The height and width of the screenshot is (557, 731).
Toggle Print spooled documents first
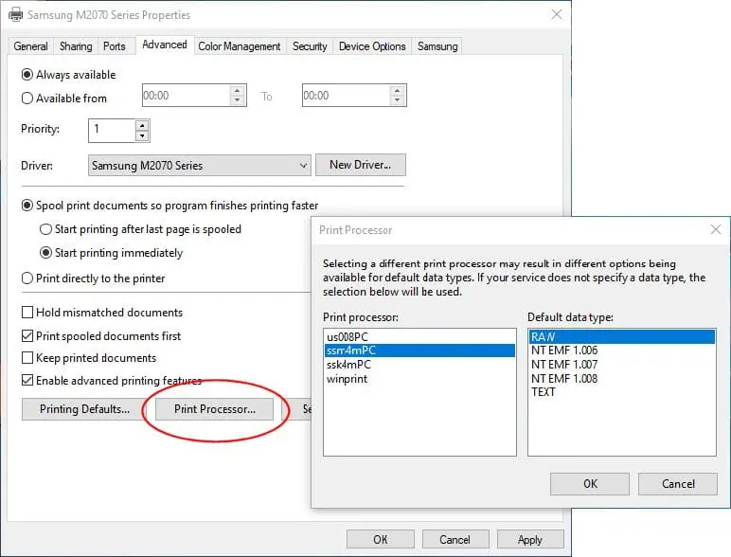(101, 336)
